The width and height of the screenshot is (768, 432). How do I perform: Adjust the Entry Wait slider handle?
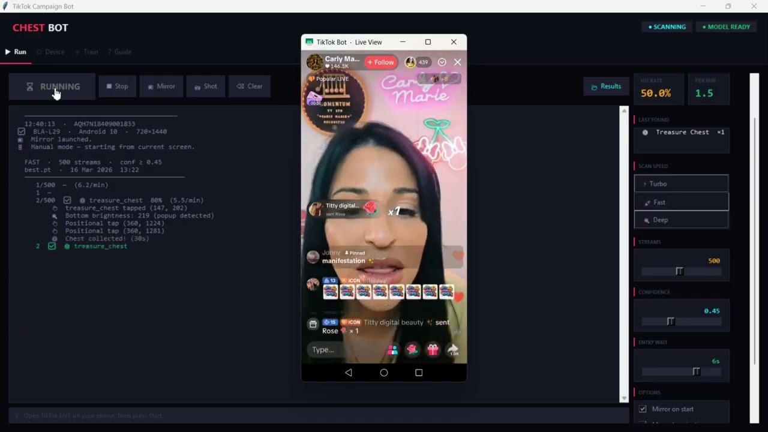(696, 372)
